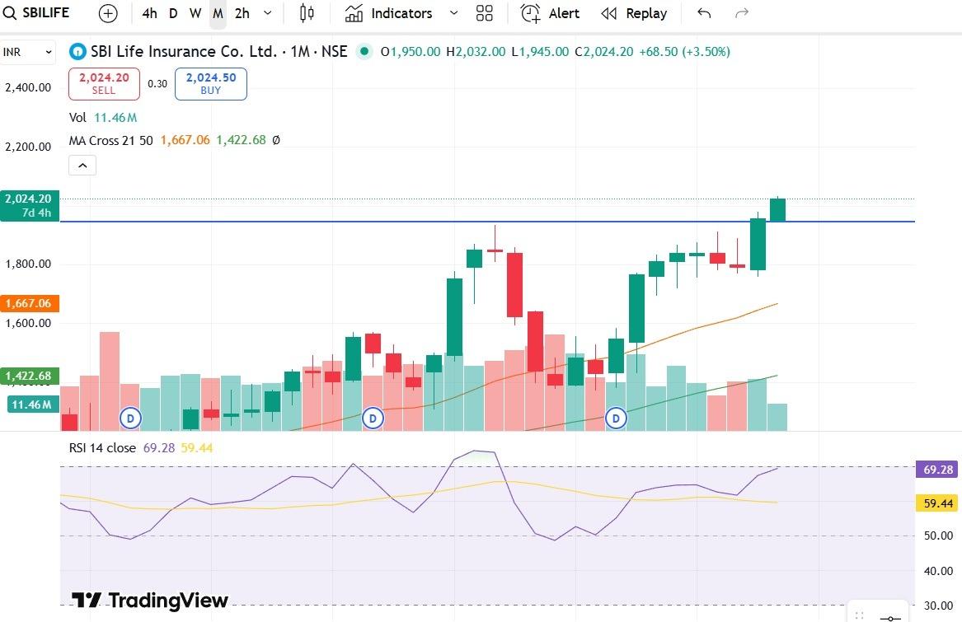Click the purple 69.28 RSI label
This screenshot has width=962, height=622.
[936, 470]
